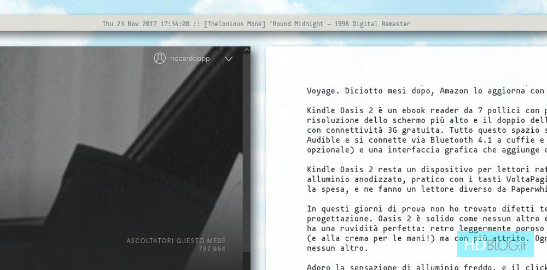
Task: Click the line "Audible e si connette via Bluetooth 4.1"
Action: click(427, 140)
